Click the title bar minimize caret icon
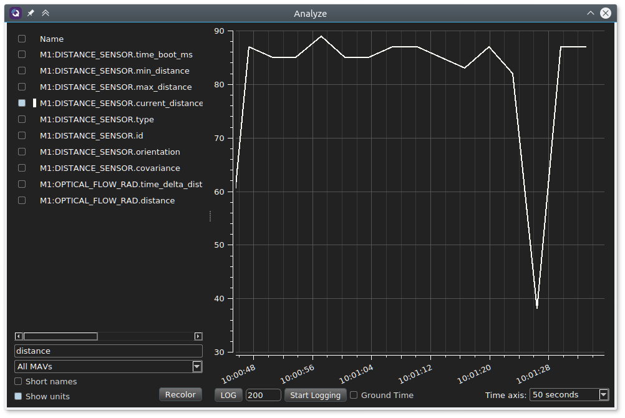 tap(590, 13)
